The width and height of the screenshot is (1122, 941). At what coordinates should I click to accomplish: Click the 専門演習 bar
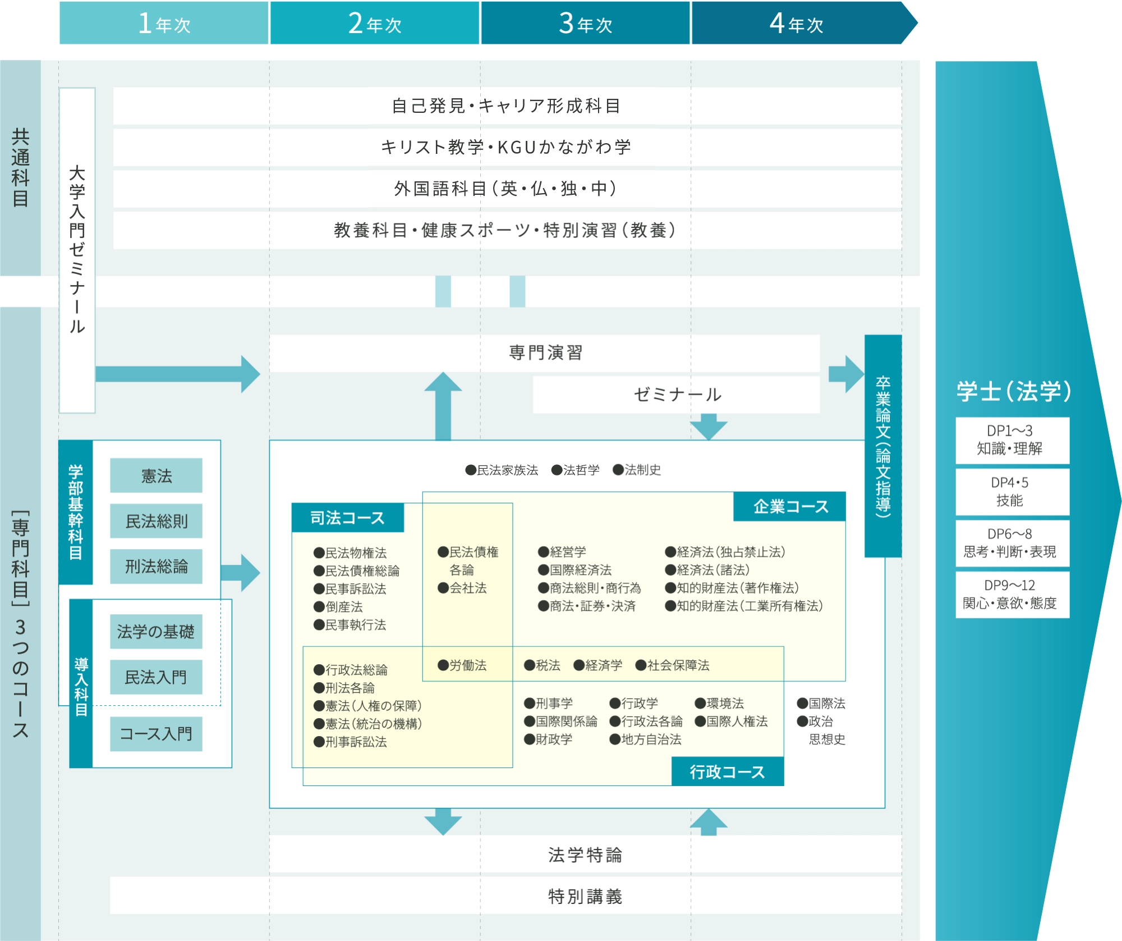pyautogui.click(x=544, y=353)
